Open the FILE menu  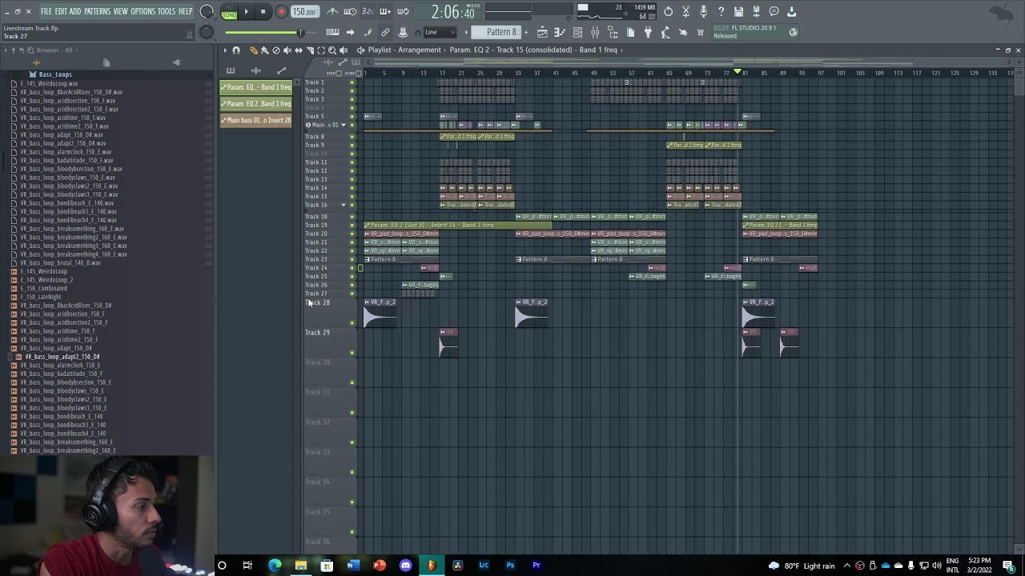click(x=46, y=11)
